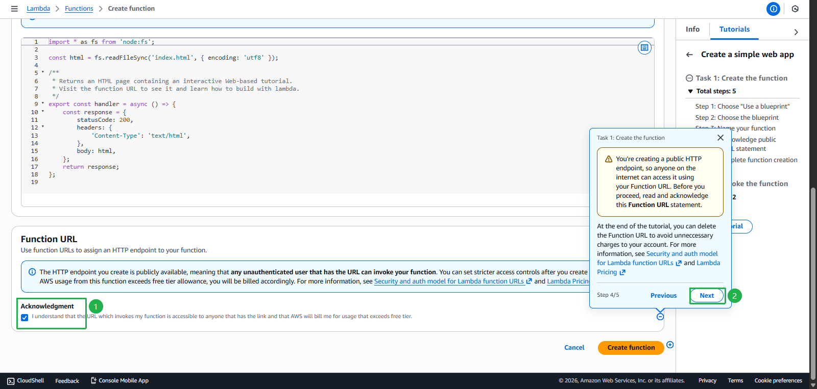817x389 pixels.
Task: Fold the code block at line 9
Action: [43, 104]
